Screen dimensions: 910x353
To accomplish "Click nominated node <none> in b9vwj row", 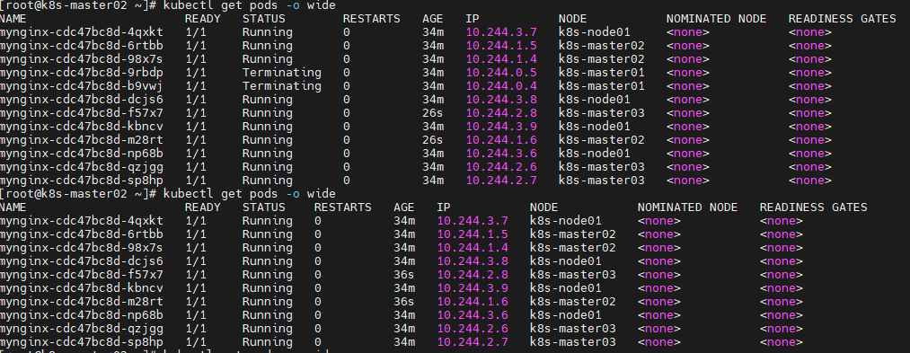I will click(x=688, y=86).
